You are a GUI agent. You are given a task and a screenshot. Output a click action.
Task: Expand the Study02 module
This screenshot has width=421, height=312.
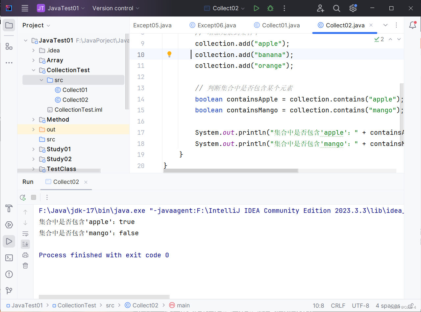point(34,159)
